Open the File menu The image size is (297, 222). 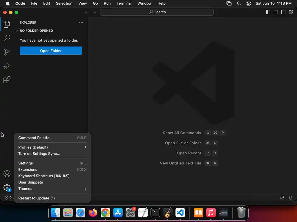click(x=34, y=3)
